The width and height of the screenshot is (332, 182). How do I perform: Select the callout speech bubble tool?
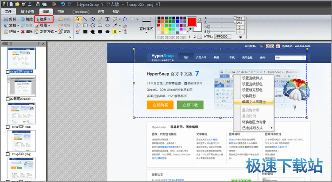115,19
